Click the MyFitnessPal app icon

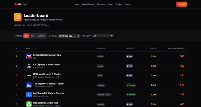click(29, 95)
